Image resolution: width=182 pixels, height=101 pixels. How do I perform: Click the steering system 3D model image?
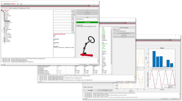tap(88, 46)
